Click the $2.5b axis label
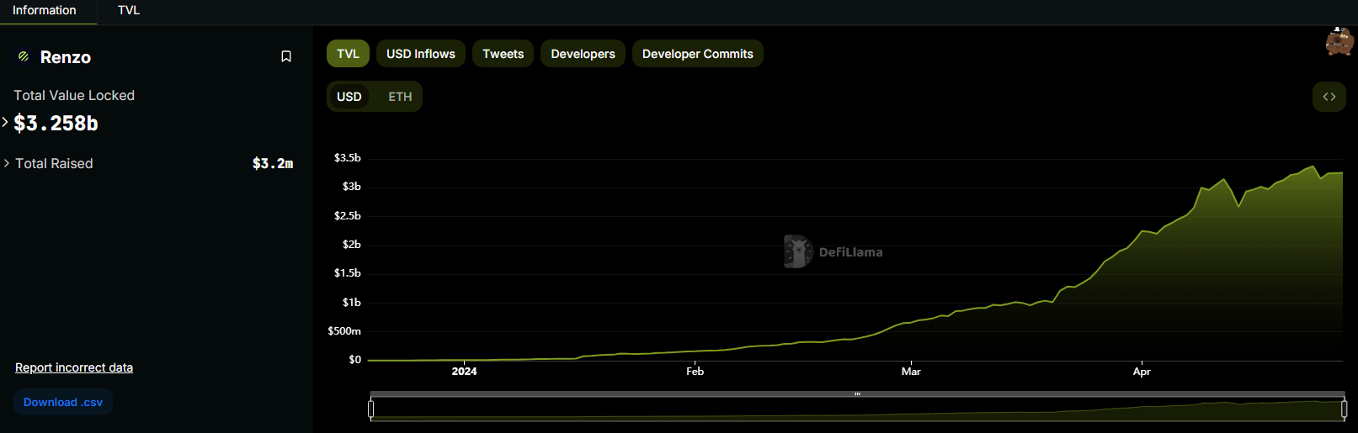Viewport: 1358px width, 433px height. click(x=347, y=216)
